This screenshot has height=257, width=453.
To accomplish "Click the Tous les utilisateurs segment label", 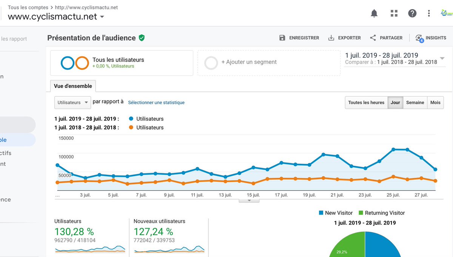I will pos(118,60).
